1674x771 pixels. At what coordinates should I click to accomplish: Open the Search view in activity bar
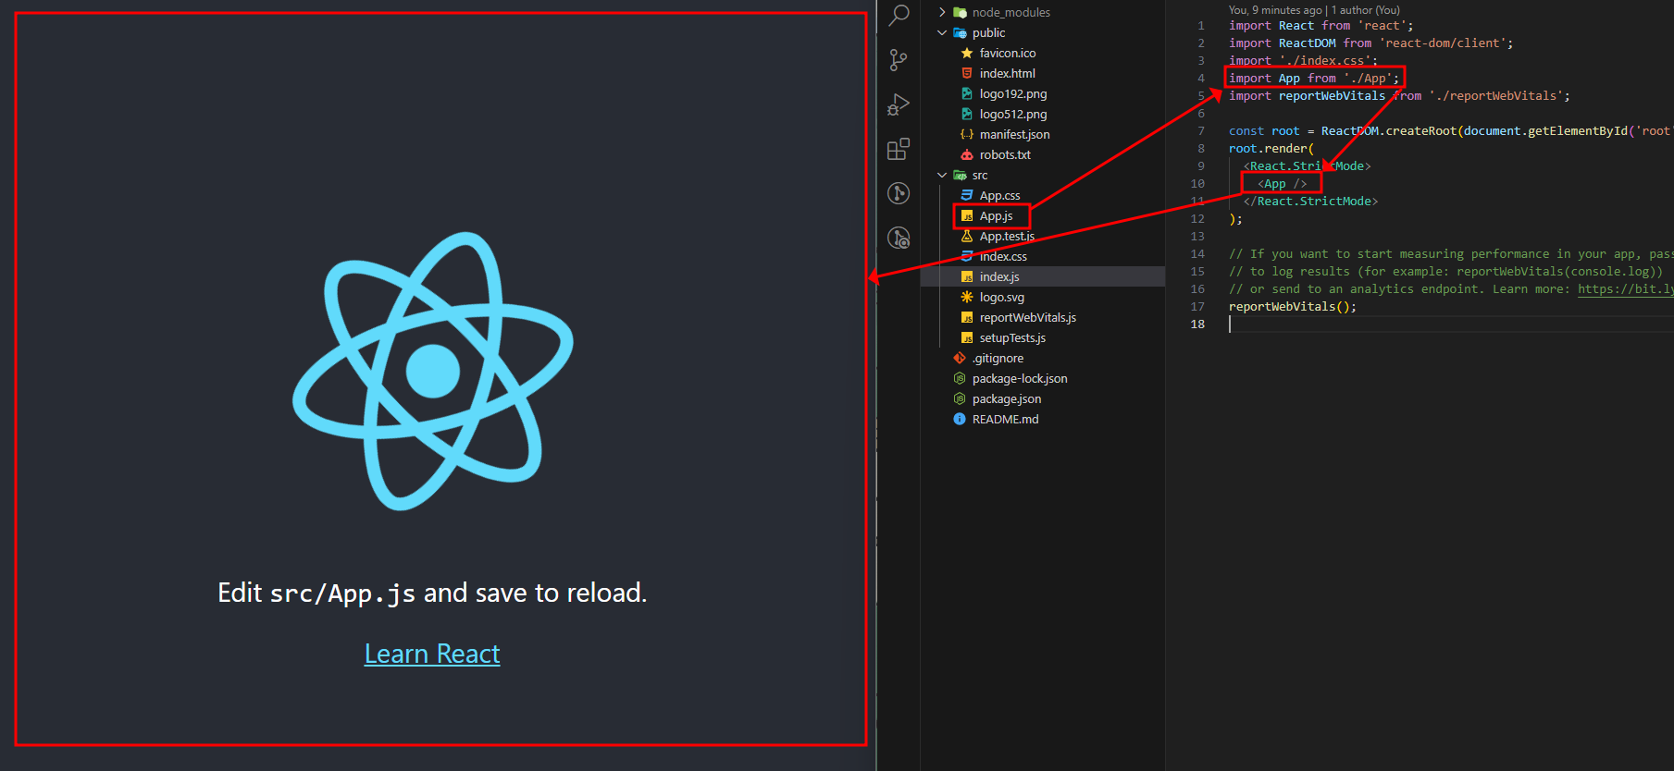899,15
